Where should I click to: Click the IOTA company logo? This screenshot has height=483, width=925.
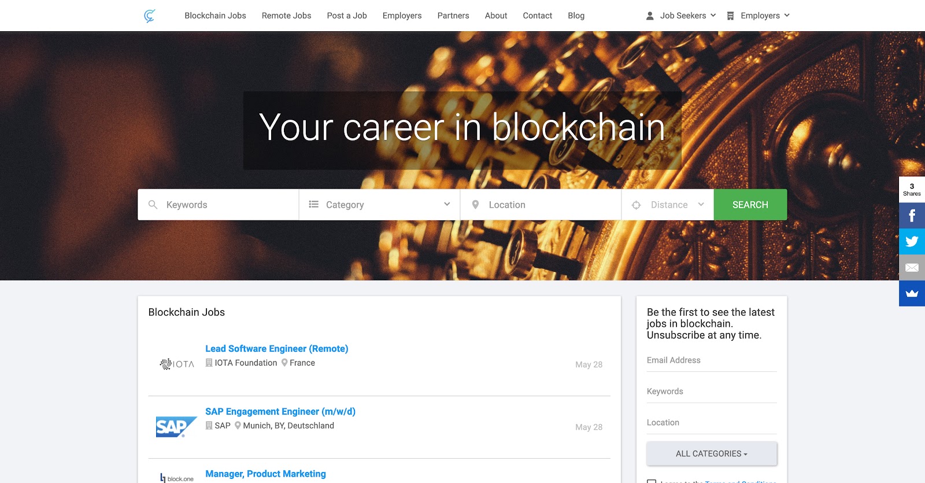(x=177, y=364)
